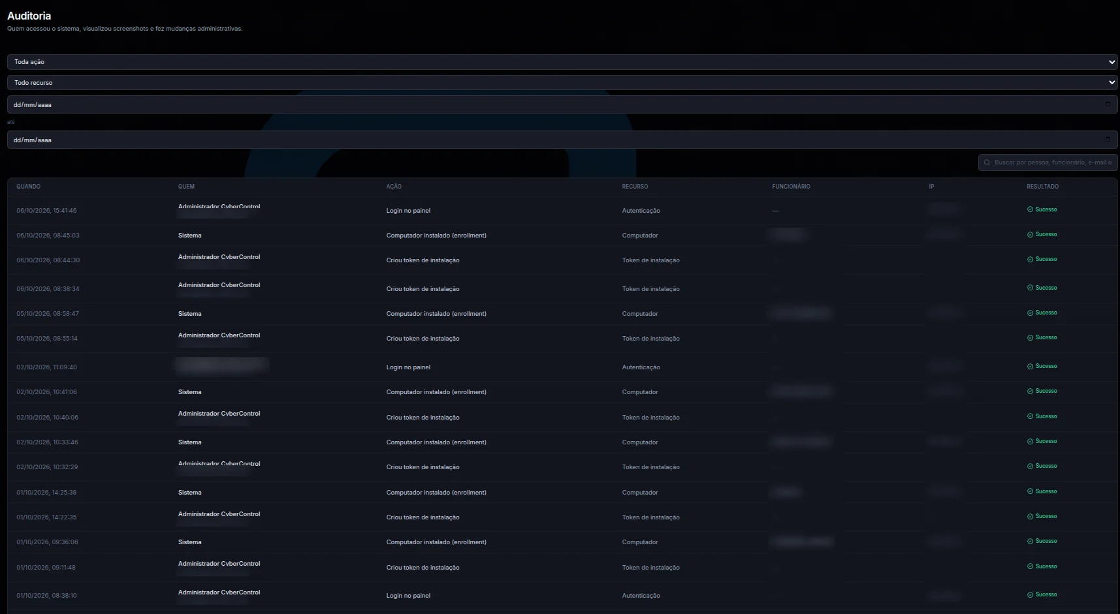Click the magnifier icon in the search box
Screen dimensions: 1120x614
(987, 162)
